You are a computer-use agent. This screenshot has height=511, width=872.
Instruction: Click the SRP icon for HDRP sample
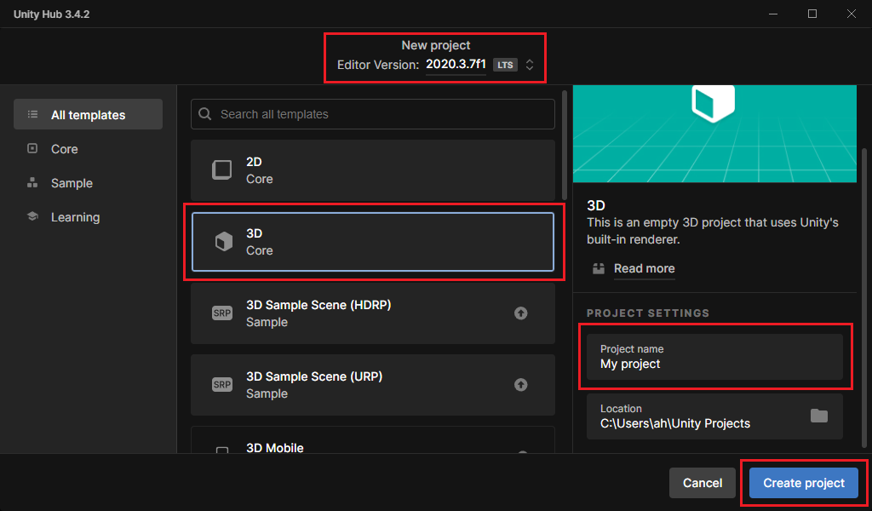coord(222,313)
